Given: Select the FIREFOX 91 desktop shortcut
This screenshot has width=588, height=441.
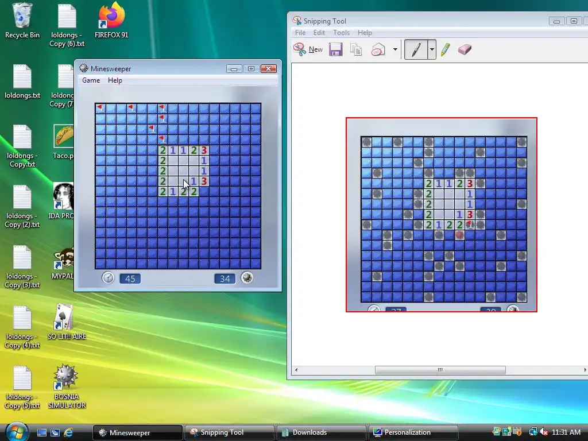Looking at the screenshot, I should pyautogui.click(x=111, y=21).
